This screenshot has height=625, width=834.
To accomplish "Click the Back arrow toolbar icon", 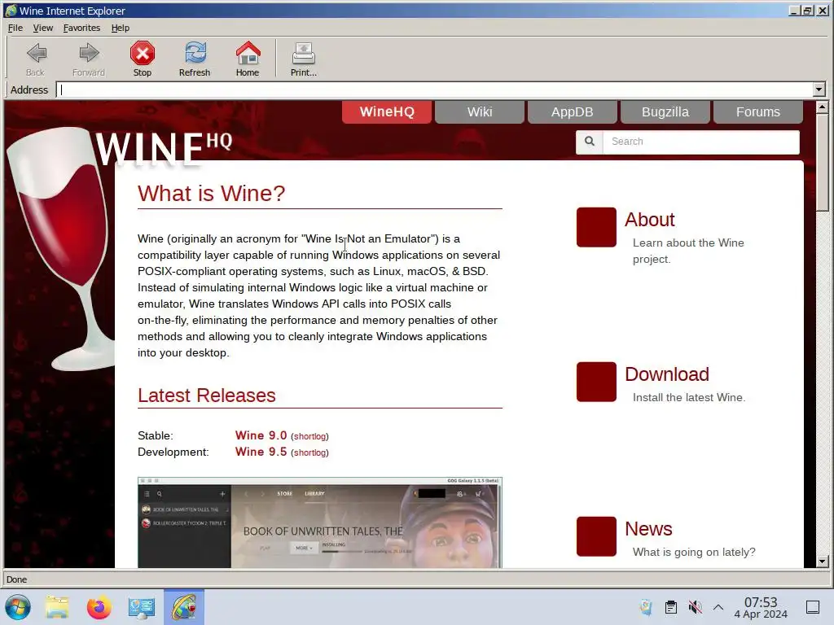I will (x=36, y=53).
